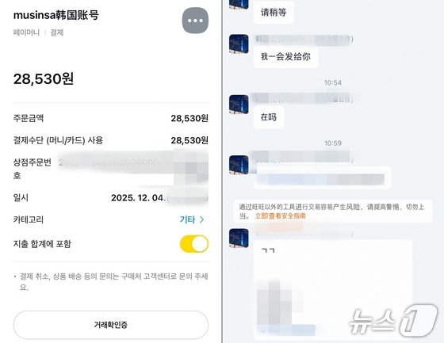Click the blurred message bubble at 10:59
This screenshot has width=444, height=343.
(322, 178)
